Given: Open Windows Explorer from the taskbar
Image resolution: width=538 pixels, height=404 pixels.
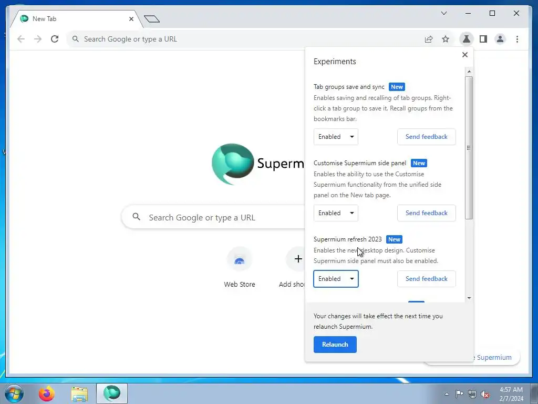Looking at the screenshot, I should [x=79, y=393].
